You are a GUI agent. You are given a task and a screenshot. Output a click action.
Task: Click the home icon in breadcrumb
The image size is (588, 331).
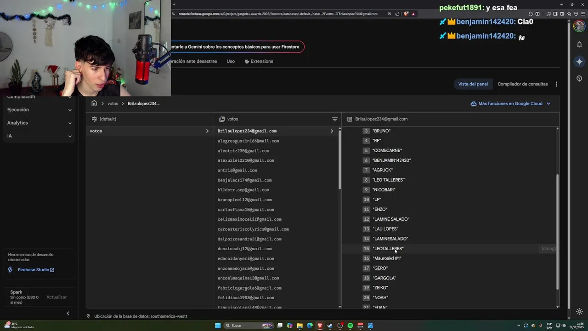pos(94,103)
